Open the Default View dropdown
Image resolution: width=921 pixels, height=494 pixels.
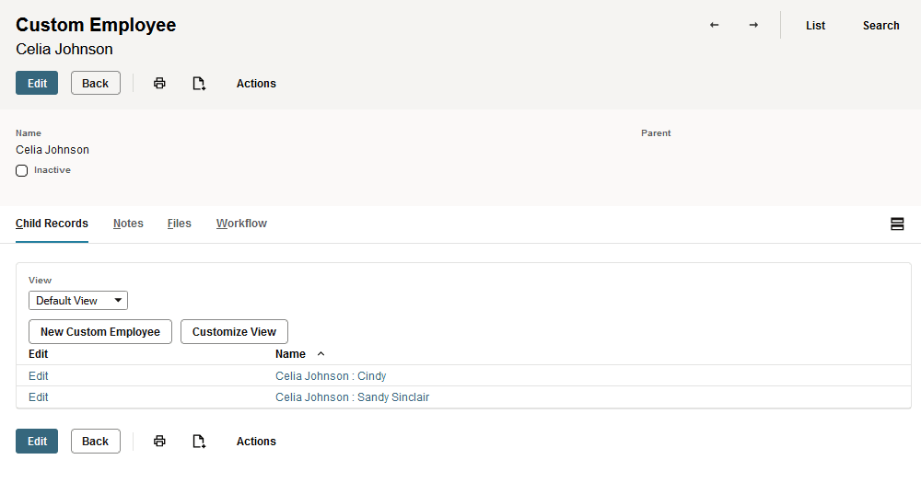point(78,301)
